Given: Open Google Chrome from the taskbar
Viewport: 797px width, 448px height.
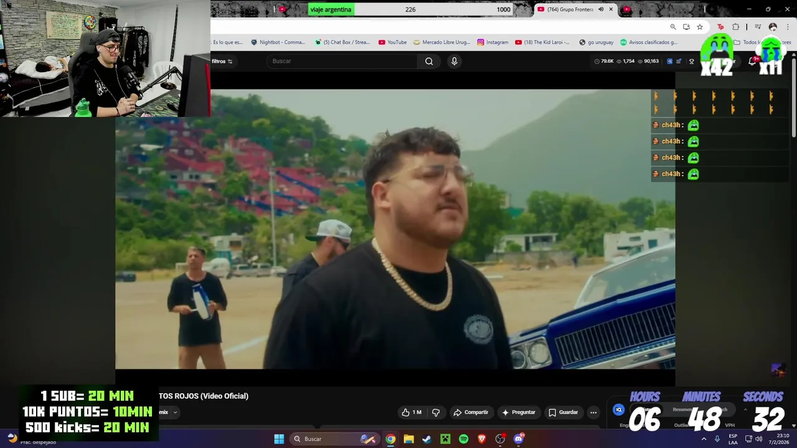Looking at the screenshot, I should point(390,439).
